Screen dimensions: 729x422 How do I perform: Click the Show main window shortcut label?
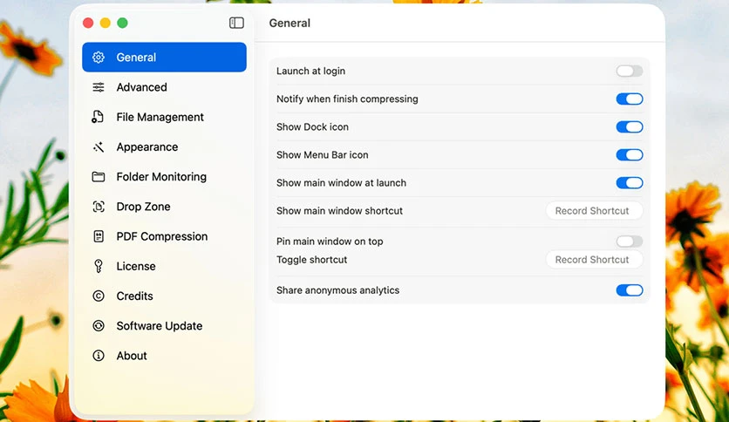339,210
